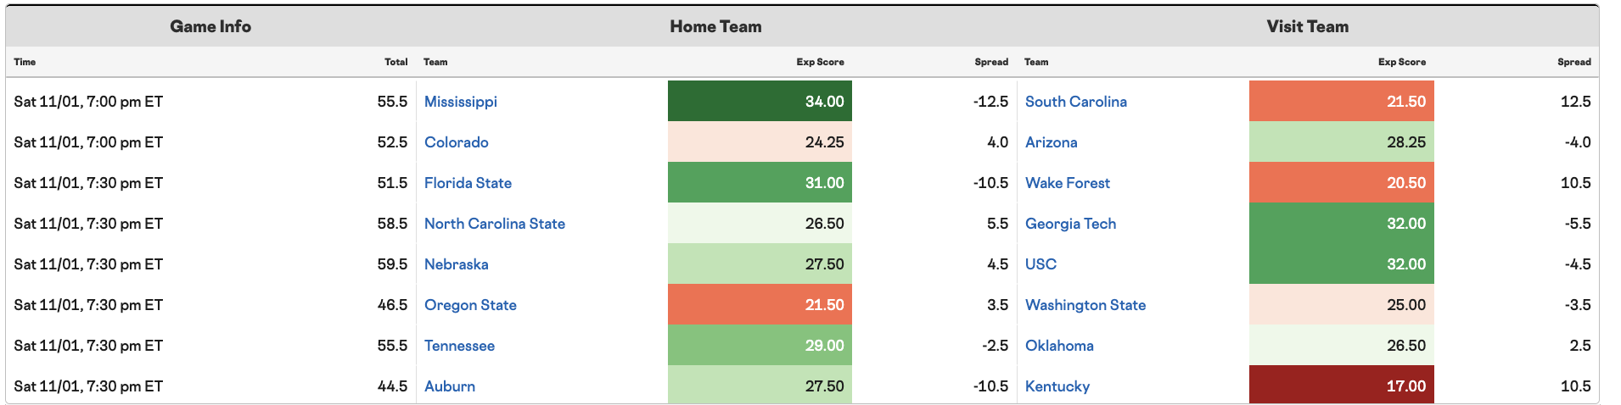Open the Mississippi team link
Viewport: 1621px width, 405px height.
click(x=461, y=102)
